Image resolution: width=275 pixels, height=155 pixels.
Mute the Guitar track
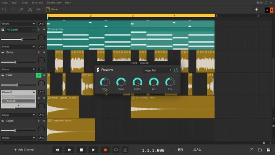pyautogui.click(x=44, y=53)
